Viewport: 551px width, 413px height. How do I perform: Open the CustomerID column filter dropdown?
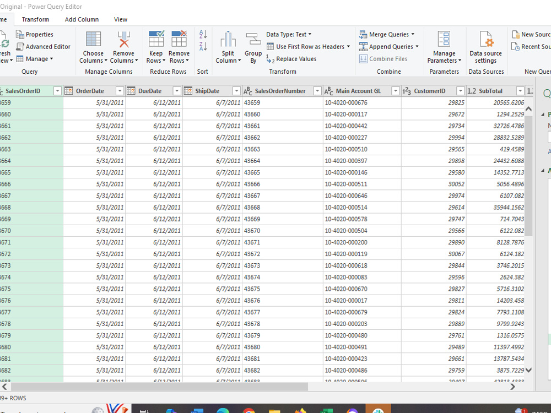tap(460, 91)
